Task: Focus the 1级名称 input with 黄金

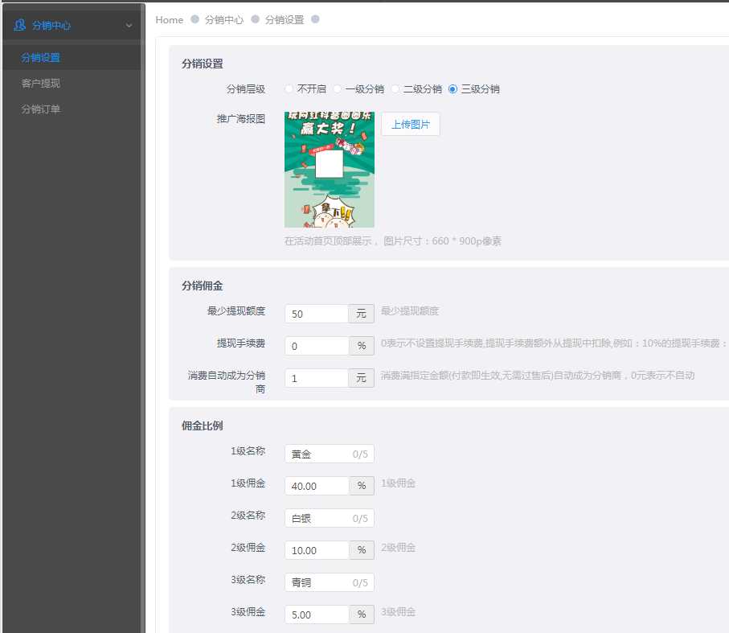Action: [330, 454]
